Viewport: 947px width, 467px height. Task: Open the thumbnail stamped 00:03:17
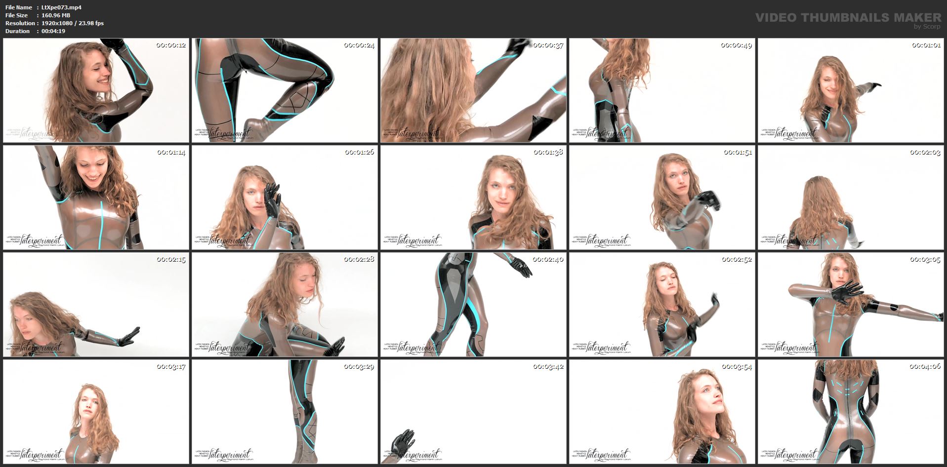tap(96, 412)
